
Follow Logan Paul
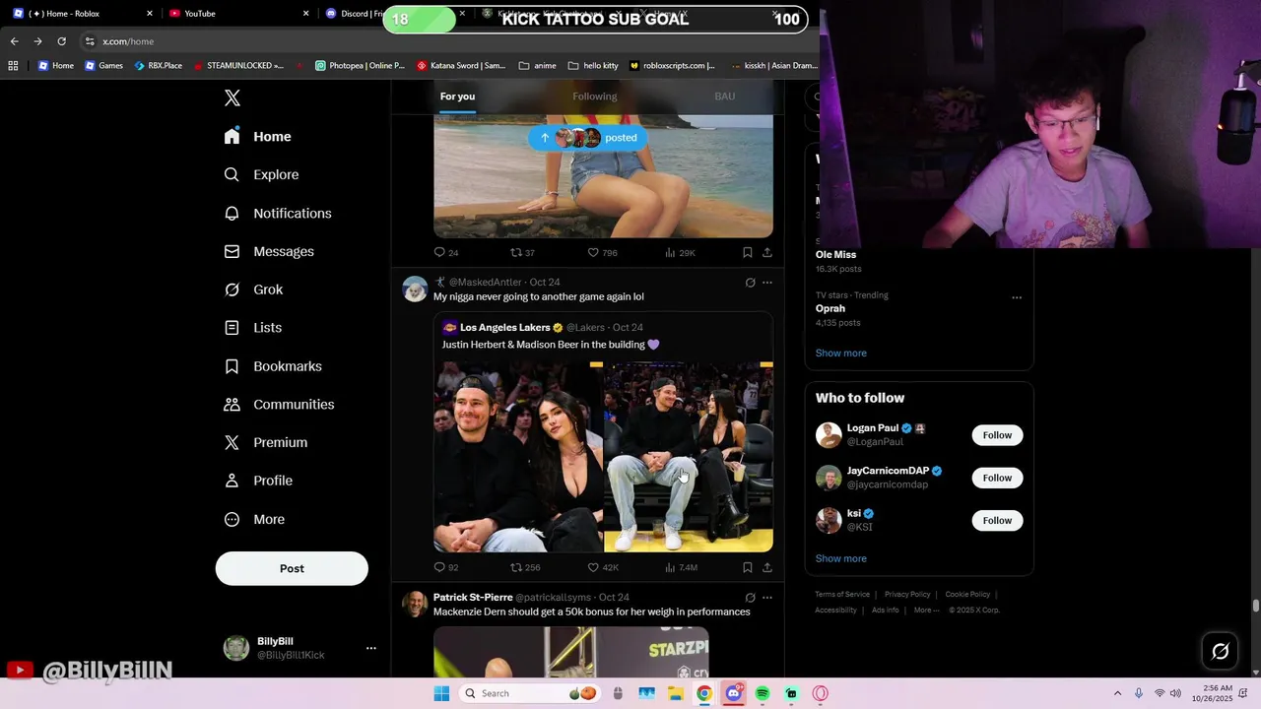[x=997, y=435]
